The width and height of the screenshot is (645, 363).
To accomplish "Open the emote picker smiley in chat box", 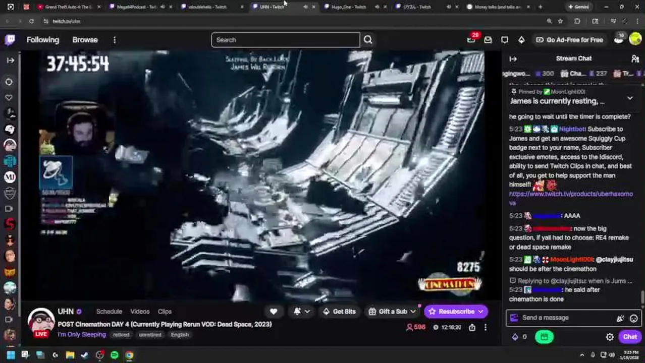I will [634, 318].
